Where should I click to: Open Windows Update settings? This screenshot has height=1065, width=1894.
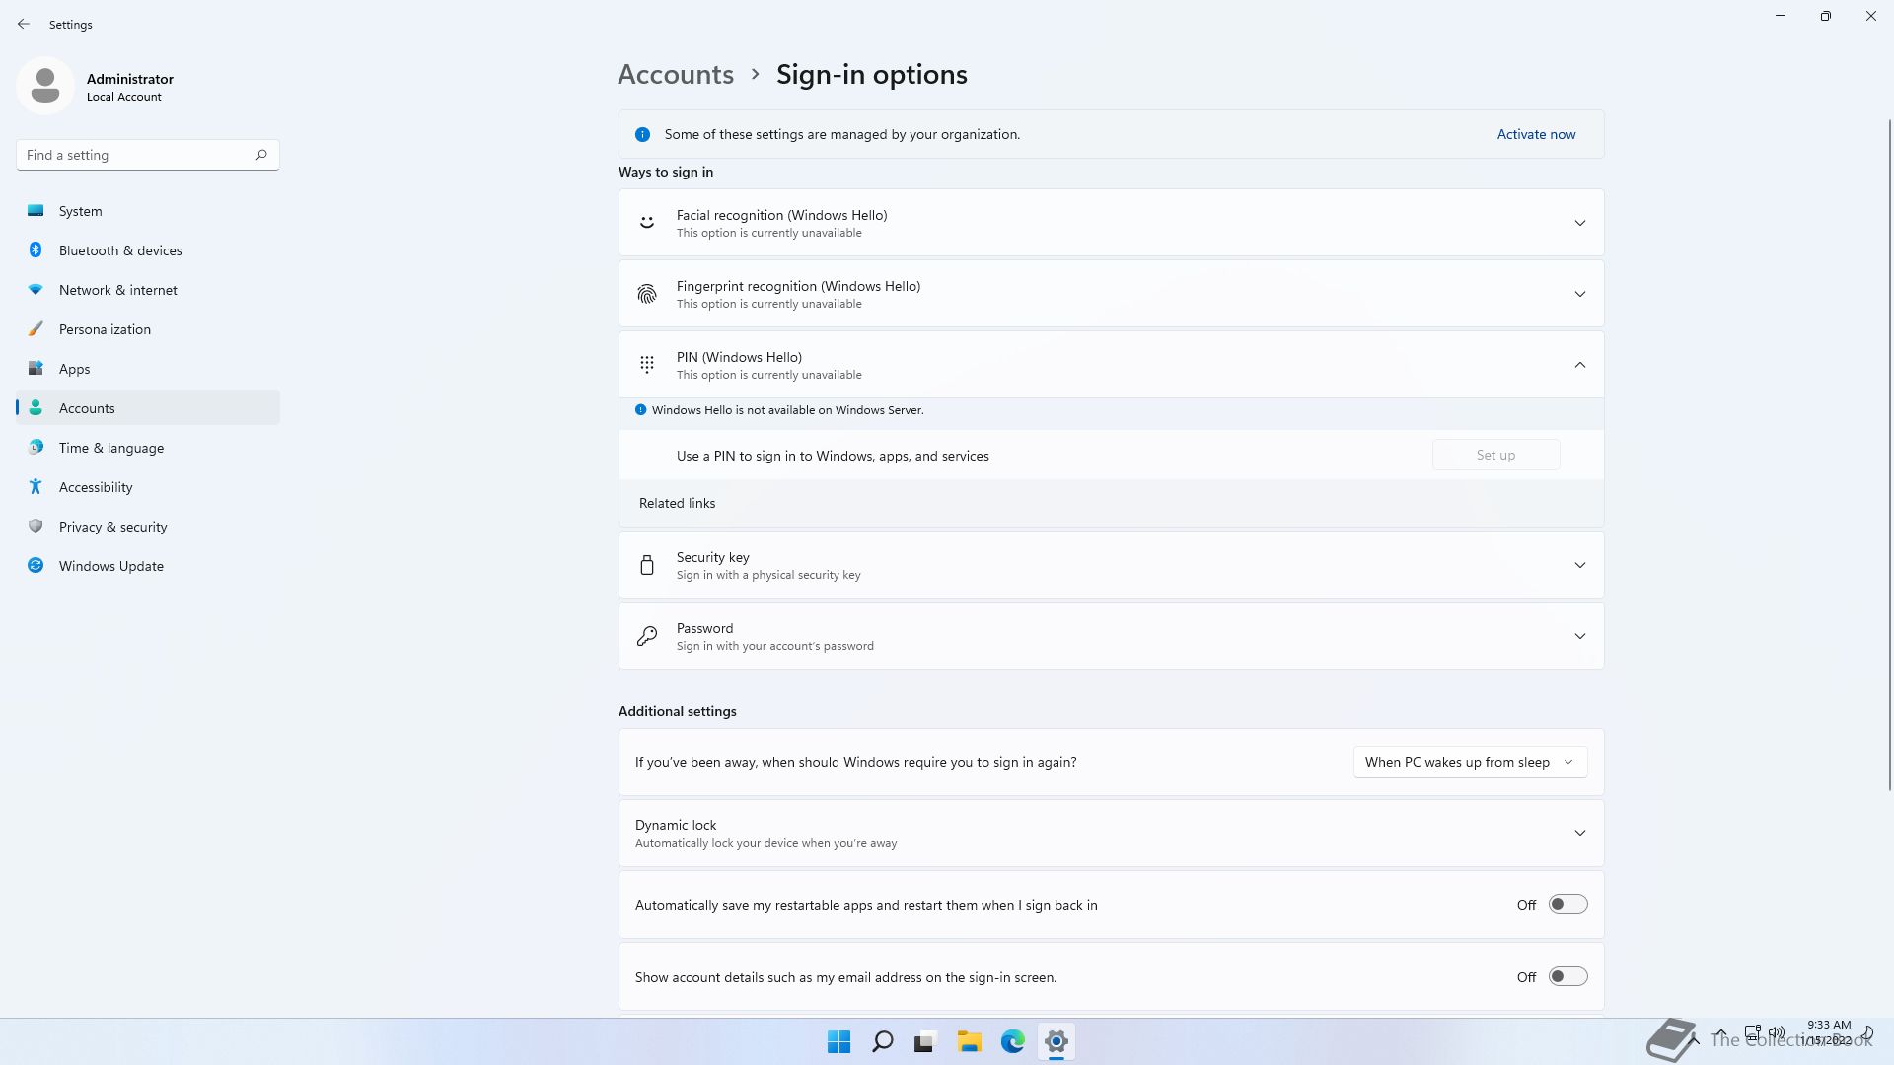point(148,565)
